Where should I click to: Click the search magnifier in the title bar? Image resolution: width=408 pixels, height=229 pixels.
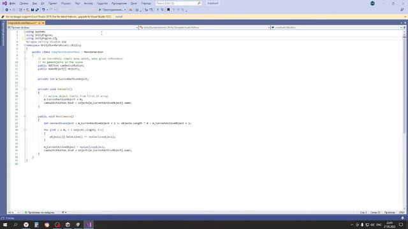(x=199, y=3)
